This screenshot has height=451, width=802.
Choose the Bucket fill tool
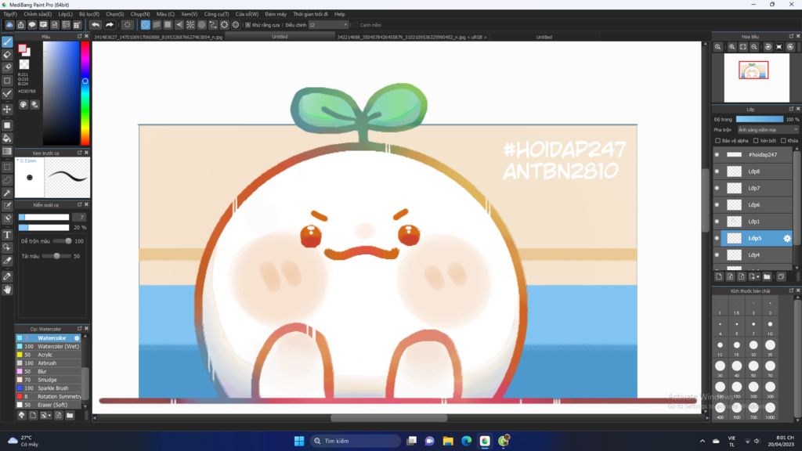point(7,139)
